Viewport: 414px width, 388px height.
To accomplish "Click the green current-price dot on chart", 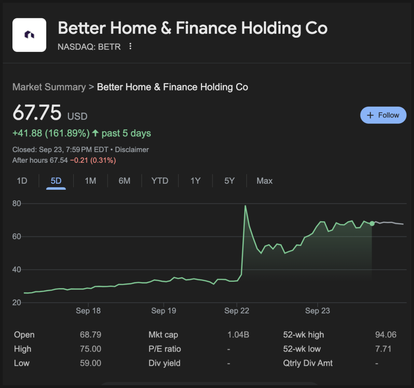I will [x=372, y=224].
